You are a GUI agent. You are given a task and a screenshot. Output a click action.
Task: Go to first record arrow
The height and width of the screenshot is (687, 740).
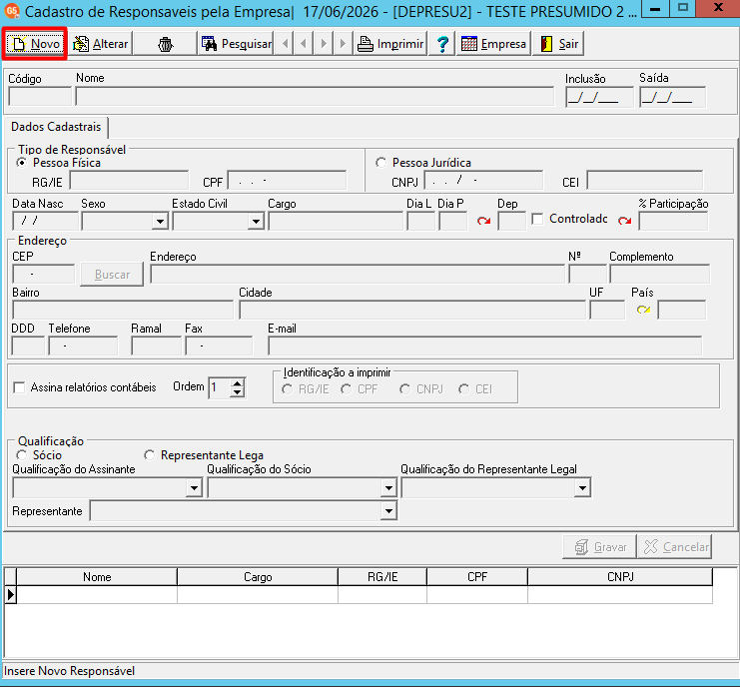285,44
